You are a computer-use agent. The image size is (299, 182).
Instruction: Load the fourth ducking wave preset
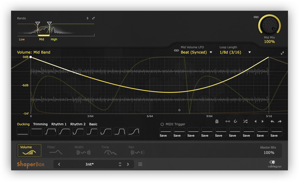64,132
